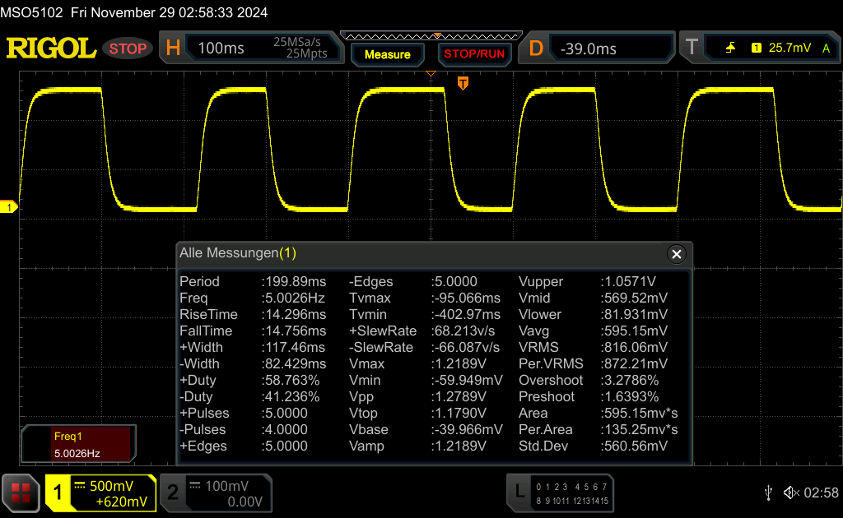Click the red STOP status badge
This screenshot has height=518, width=843.
(x=128, y=49)
